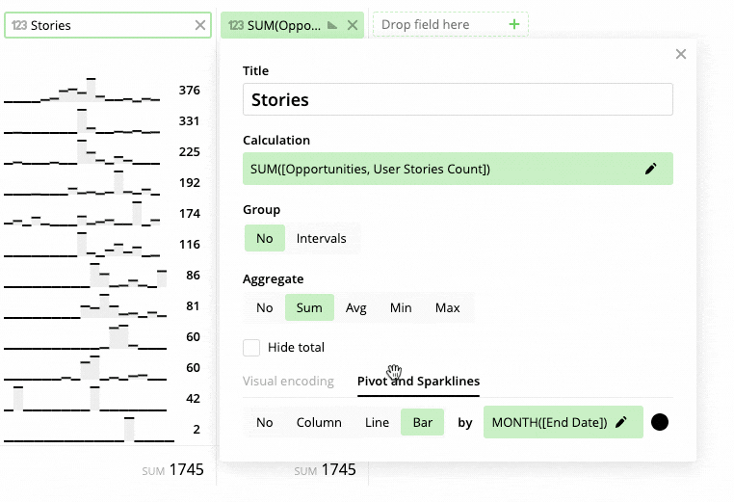Choose Max aggregation
Image resolution: width=734 pixels, height=502 pixels.
tap(448, 307)
